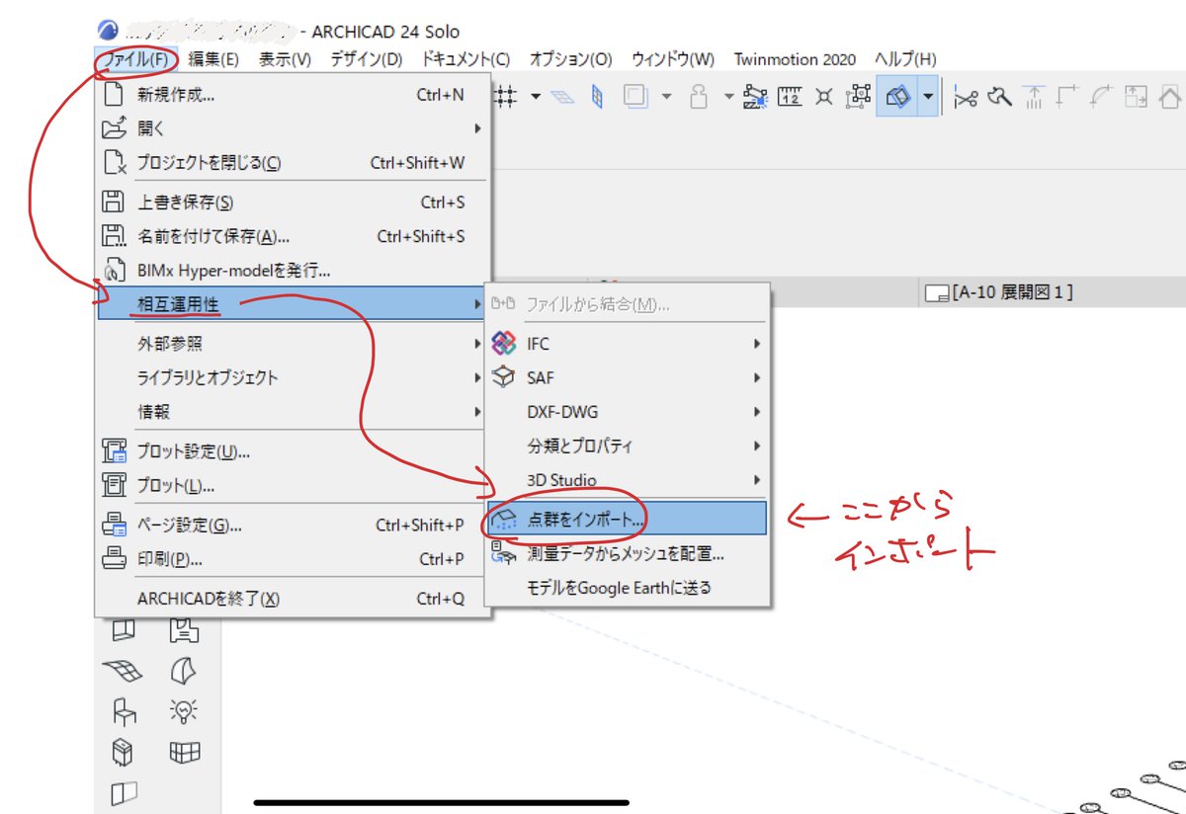Viewport: 1186px width, 814px height.
Task: Expand the 3D Studio submenu
Action: click(x=627, y=479)
